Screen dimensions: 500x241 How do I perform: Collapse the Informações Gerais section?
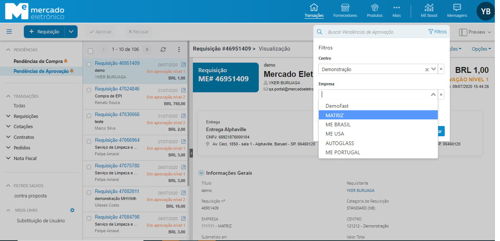201,173
